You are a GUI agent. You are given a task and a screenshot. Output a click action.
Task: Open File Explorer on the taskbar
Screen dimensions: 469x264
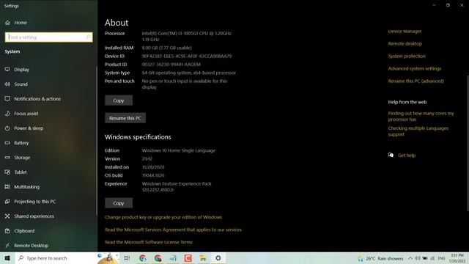203,258
